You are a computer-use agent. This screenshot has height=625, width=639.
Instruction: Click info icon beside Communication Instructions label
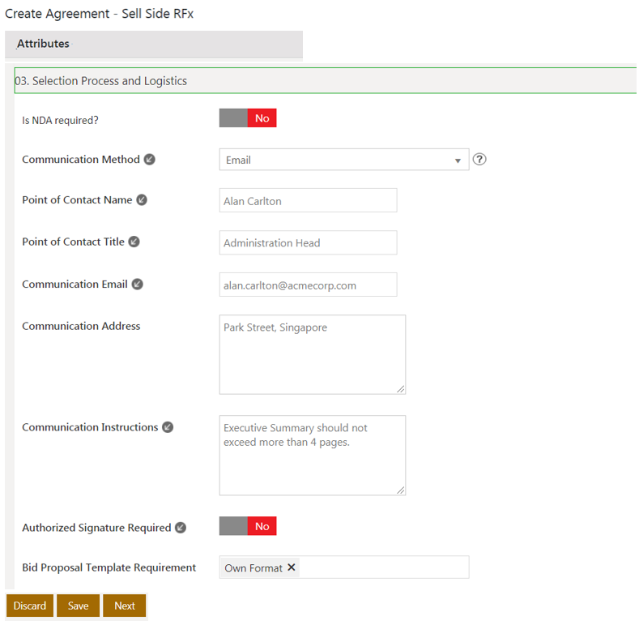168,427
